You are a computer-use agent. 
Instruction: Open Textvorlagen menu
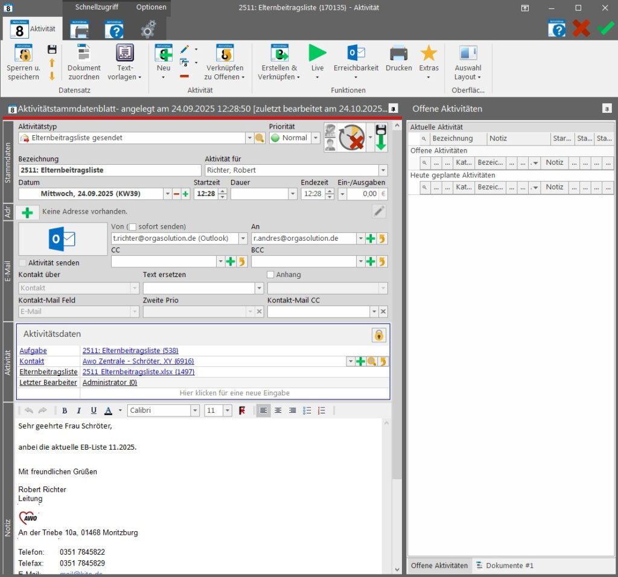(x=124, y=62)
